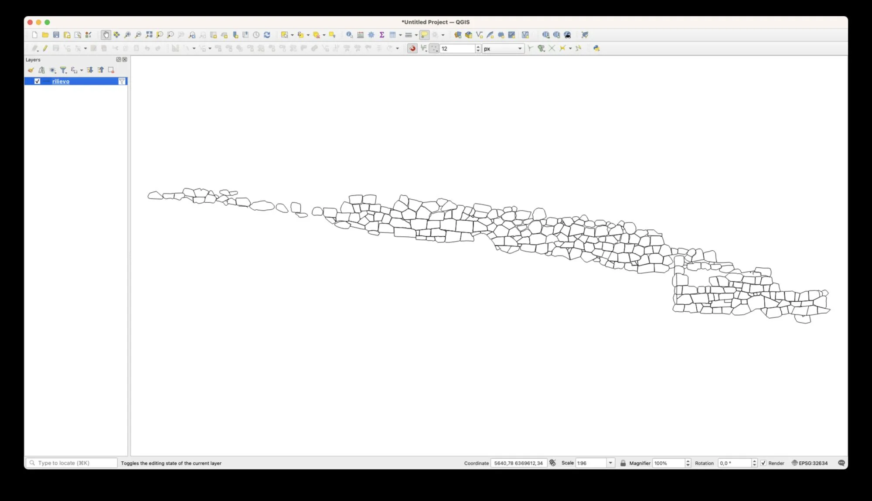Open the scale dropdown showing 1:96
Screen dimensions: 872x501
(x=610, y=463)
